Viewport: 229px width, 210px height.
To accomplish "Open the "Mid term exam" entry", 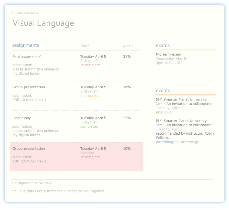I will point(168,54).
